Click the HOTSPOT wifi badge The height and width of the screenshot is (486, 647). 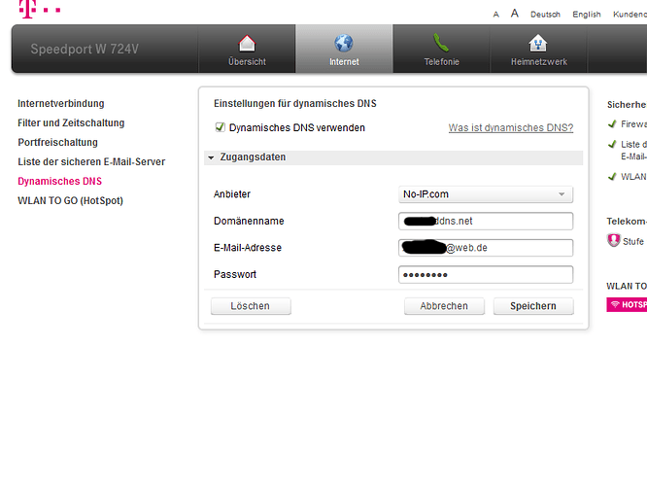coord(627,305)
